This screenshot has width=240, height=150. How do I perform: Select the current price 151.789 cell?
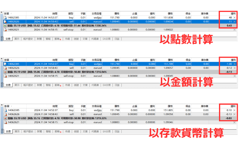click(168, 64)
